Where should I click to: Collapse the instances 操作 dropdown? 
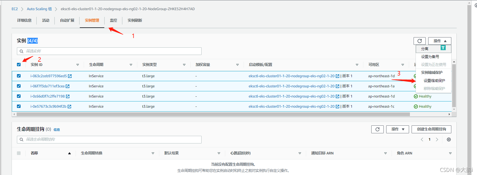pyautogui.click(x=440, y=41)
